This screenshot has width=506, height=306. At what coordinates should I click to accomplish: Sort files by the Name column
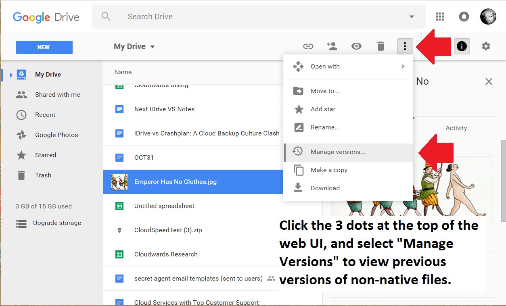point(123,72)
